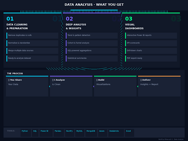188x141 pixels.
Task: Click the "Build" step title
Action: (100, 80)
